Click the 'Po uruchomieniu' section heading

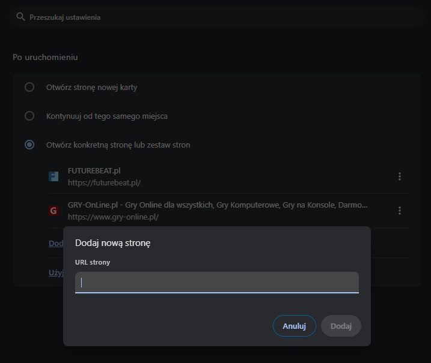45,57
